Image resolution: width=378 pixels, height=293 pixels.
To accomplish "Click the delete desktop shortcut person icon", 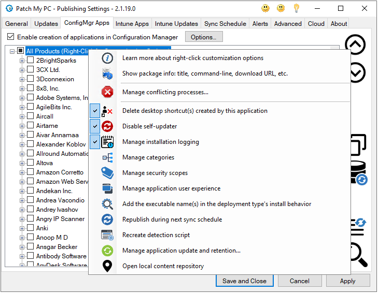I will click(107, 111).
